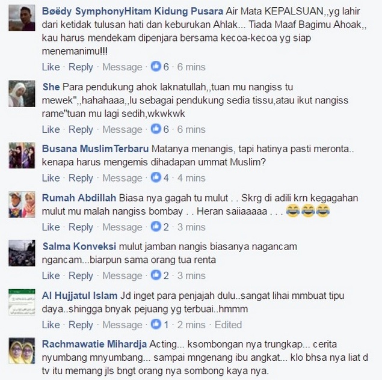Viewport: 382px width, 380px height.
Task: Open Bøëdy SymphonyHitam Kidung Pusara's profile name
Action: pos(132,11)
